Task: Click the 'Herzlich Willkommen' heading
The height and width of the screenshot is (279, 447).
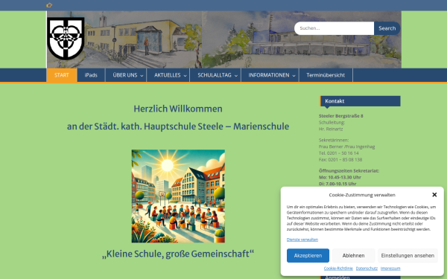Action: (178, 109)
